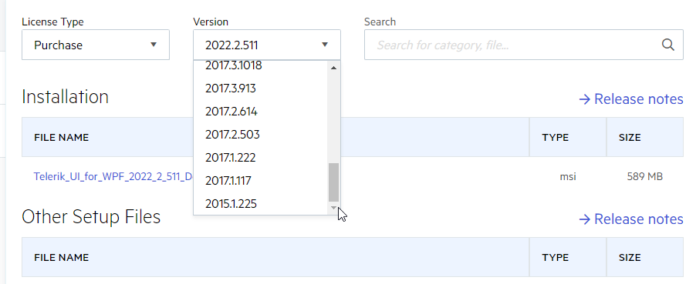Click the dropdown list scroll-up arrow
This screenshot has height=284, width=696.
coord(334,68)
